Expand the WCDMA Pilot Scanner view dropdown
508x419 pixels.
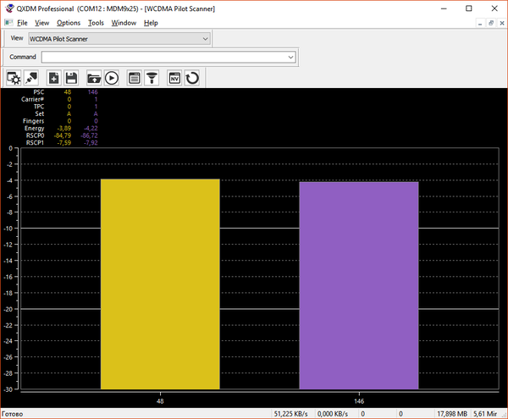coord(205,38)
